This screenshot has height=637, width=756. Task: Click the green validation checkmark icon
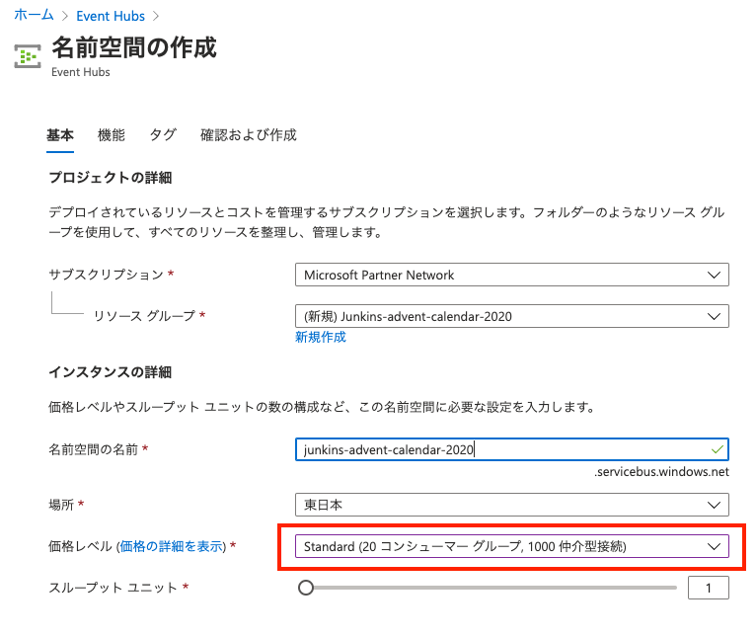point(716,449)
